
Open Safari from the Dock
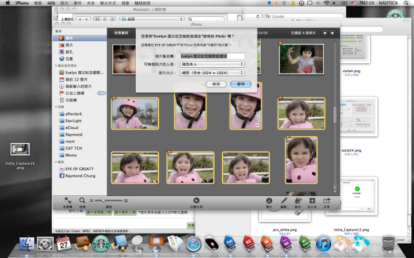[x=194, y=244]
